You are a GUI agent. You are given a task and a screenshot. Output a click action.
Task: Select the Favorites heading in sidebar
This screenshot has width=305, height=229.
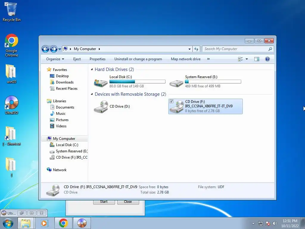60,70
